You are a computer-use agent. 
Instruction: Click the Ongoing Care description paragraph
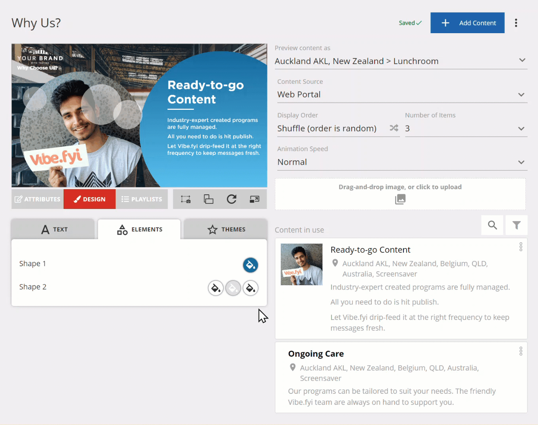click(x=392, y=397)
